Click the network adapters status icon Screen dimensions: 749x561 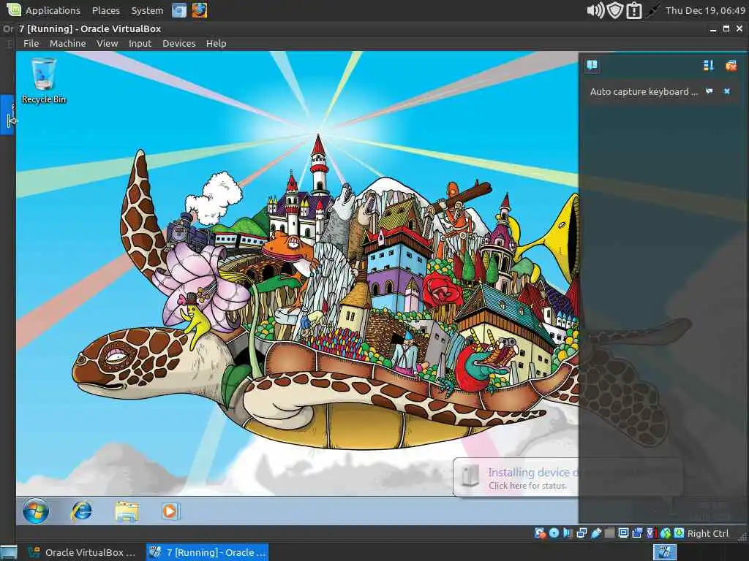click(581, 533)
